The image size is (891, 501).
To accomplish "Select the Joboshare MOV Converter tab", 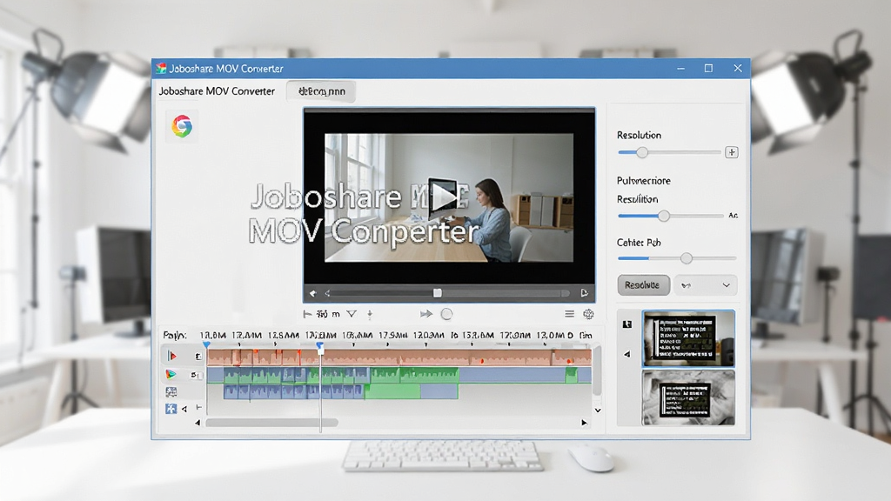I will pyautogui.click(x=217, y=91).
